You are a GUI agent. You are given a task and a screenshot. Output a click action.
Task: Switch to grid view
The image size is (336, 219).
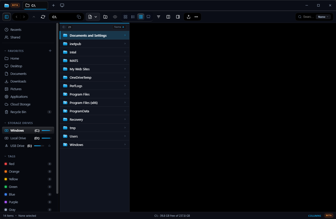[125, 17]
